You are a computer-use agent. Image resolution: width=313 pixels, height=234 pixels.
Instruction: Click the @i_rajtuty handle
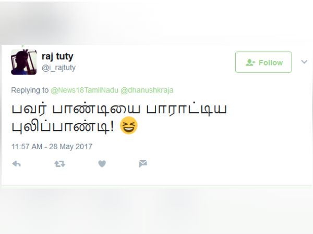[58, 68]
